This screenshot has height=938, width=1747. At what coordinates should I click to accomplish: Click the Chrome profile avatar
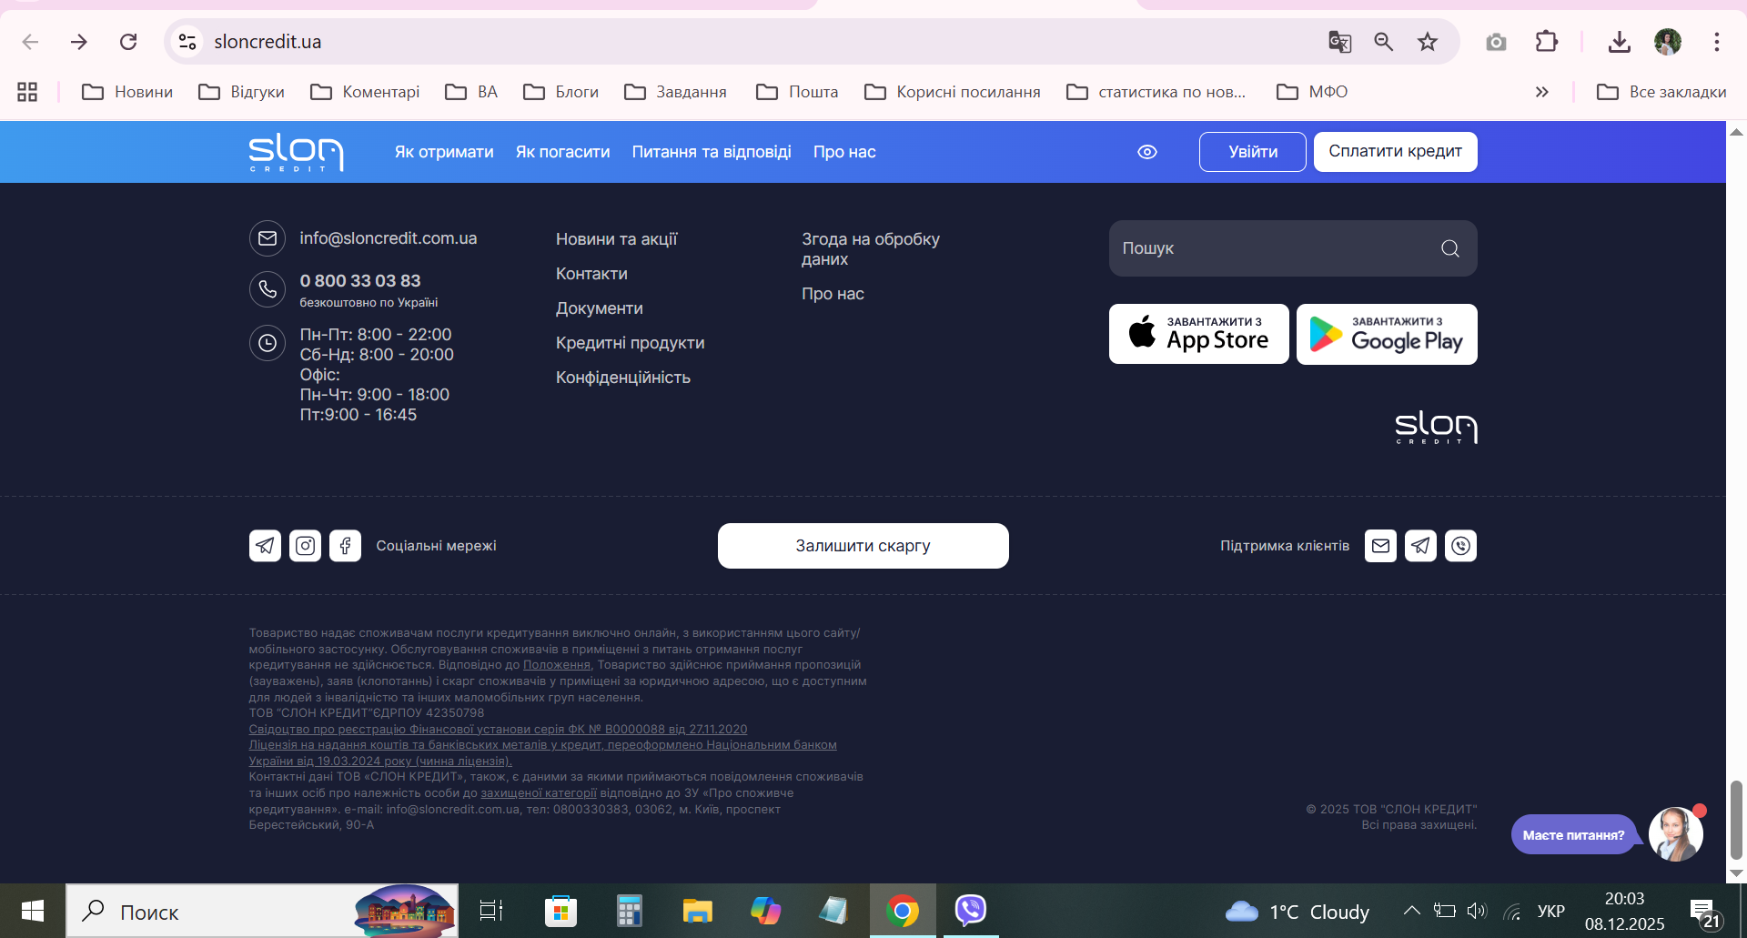(x=1668, y=42)
